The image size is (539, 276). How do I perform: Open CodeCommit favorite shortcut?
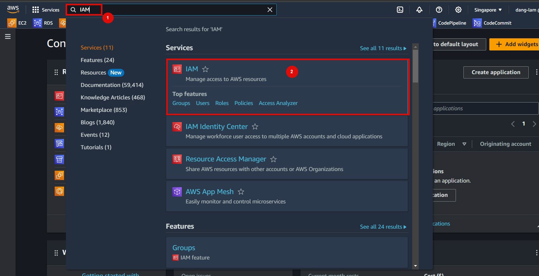tap(492, 23)
